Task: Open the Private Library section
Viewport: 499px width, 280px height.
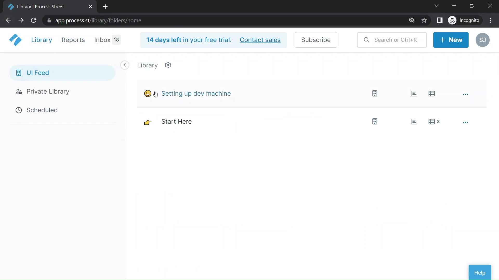Action: click(x=48, y=91)
